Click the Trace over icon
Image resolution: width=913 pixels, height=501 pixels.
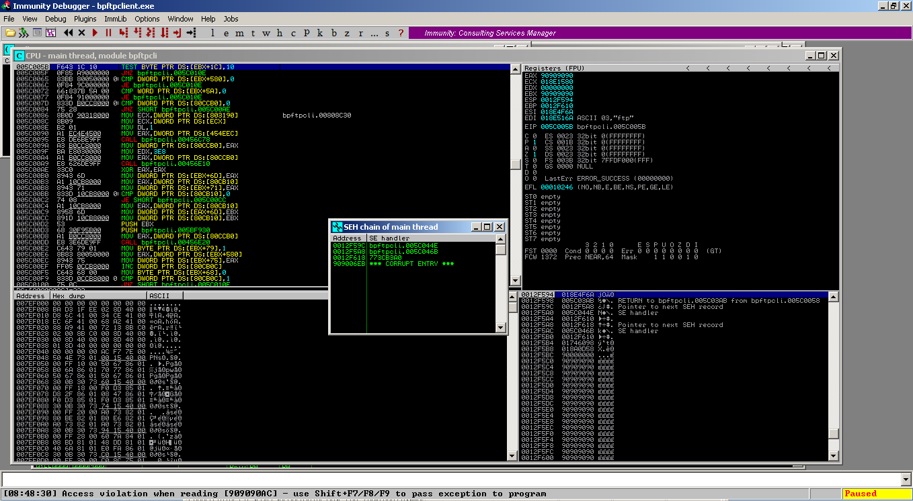[x=164, y=32]
